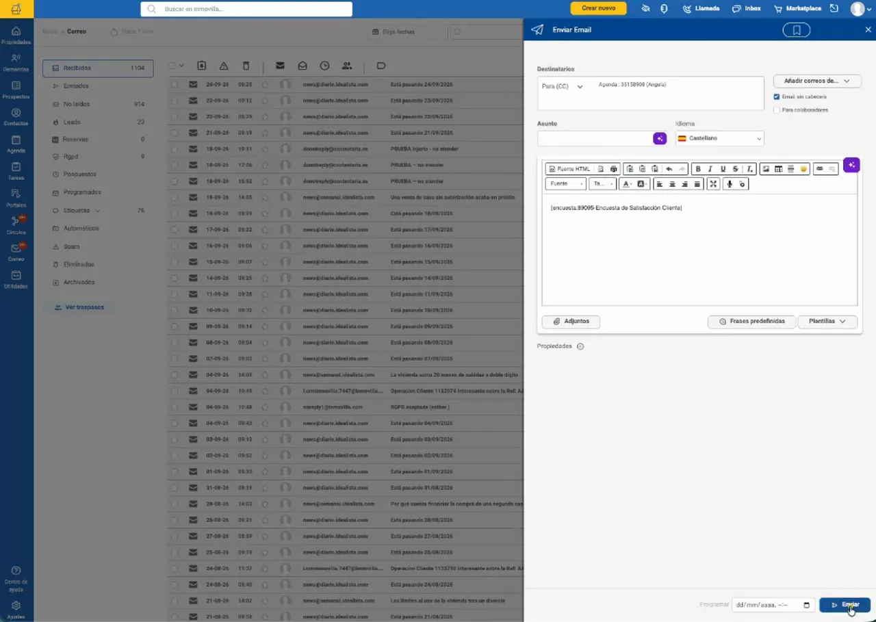This screenshot has height=622, width=876.
Task: Click the print icon in the editor toolbar
Action: click(613, 169)
